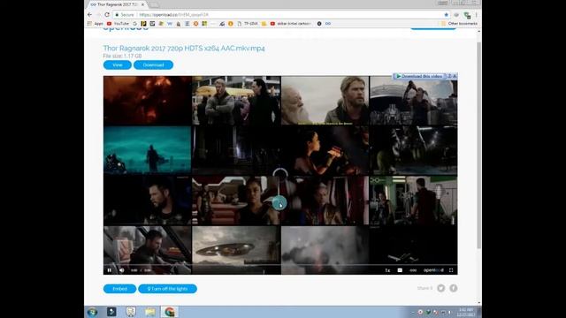Close the Thor Ragnarok browser tab
This screenshot has width=566, height=318.
click(142, 4)
